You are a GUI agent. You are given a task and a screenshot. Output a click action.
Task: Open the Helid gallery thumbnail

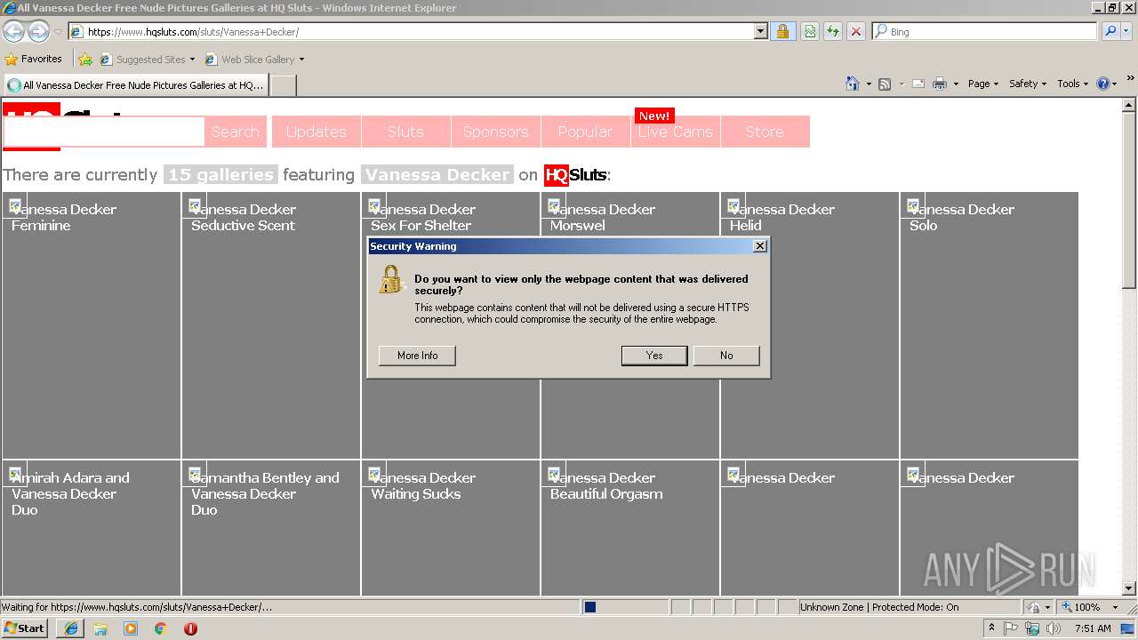(810, 325)
